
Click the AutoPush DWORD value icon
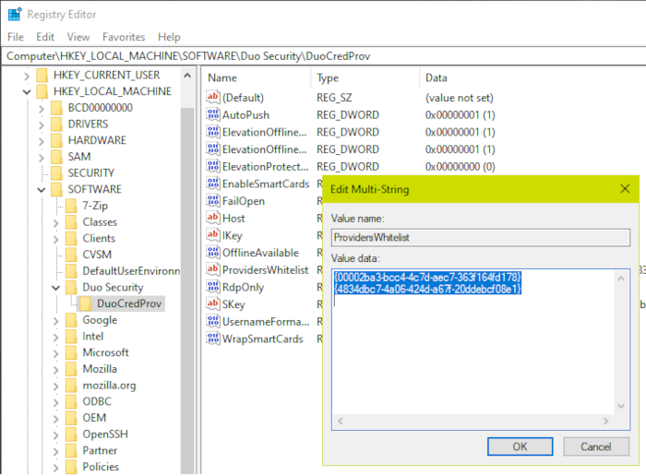click(213, 115)
